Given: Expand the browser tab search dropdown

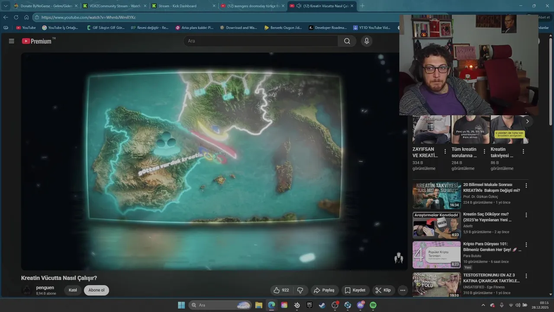Looking at the screenshot, I should pos(6,6).
